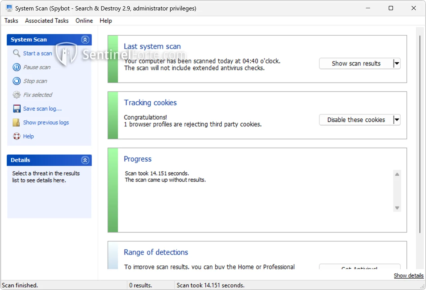Screen dimensions: 426x290
Task: Click Progress log scroll up arrow
Action: point(397,174)
